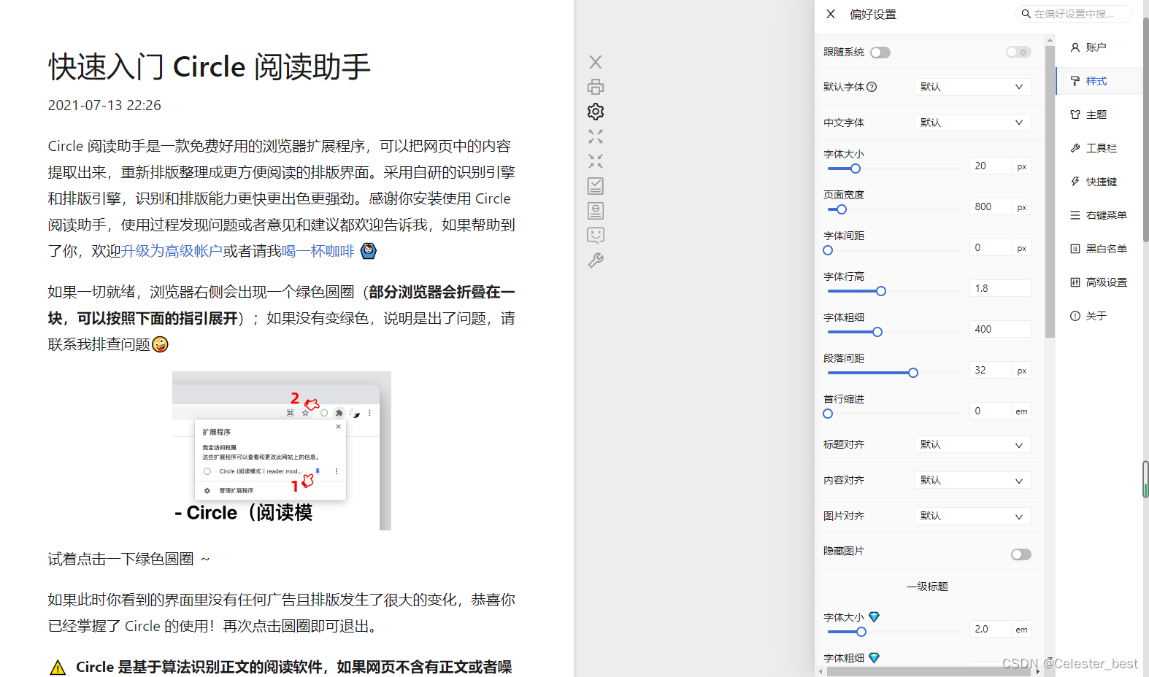Screen dimensions: 1149x677
Task: Click the smiley feedback bubble icon
Action: pos(596,235)
